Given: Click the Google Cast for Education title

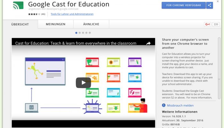Looking at the screenshot, I should (69, 4).
